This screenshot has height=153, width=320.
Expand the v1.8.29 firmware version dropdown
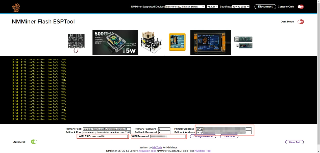tap(212, 7)
